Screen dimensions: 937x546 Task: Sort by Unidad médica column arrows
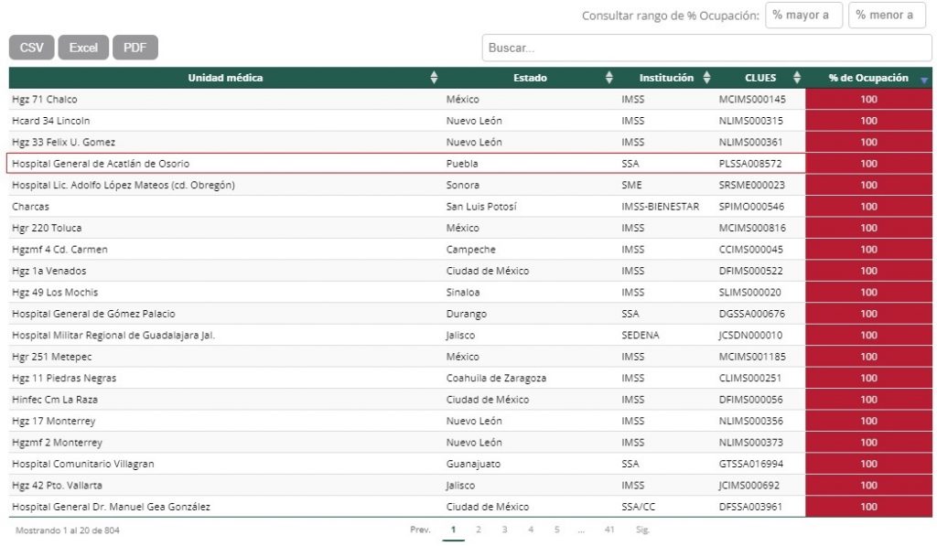coord(434,79)
